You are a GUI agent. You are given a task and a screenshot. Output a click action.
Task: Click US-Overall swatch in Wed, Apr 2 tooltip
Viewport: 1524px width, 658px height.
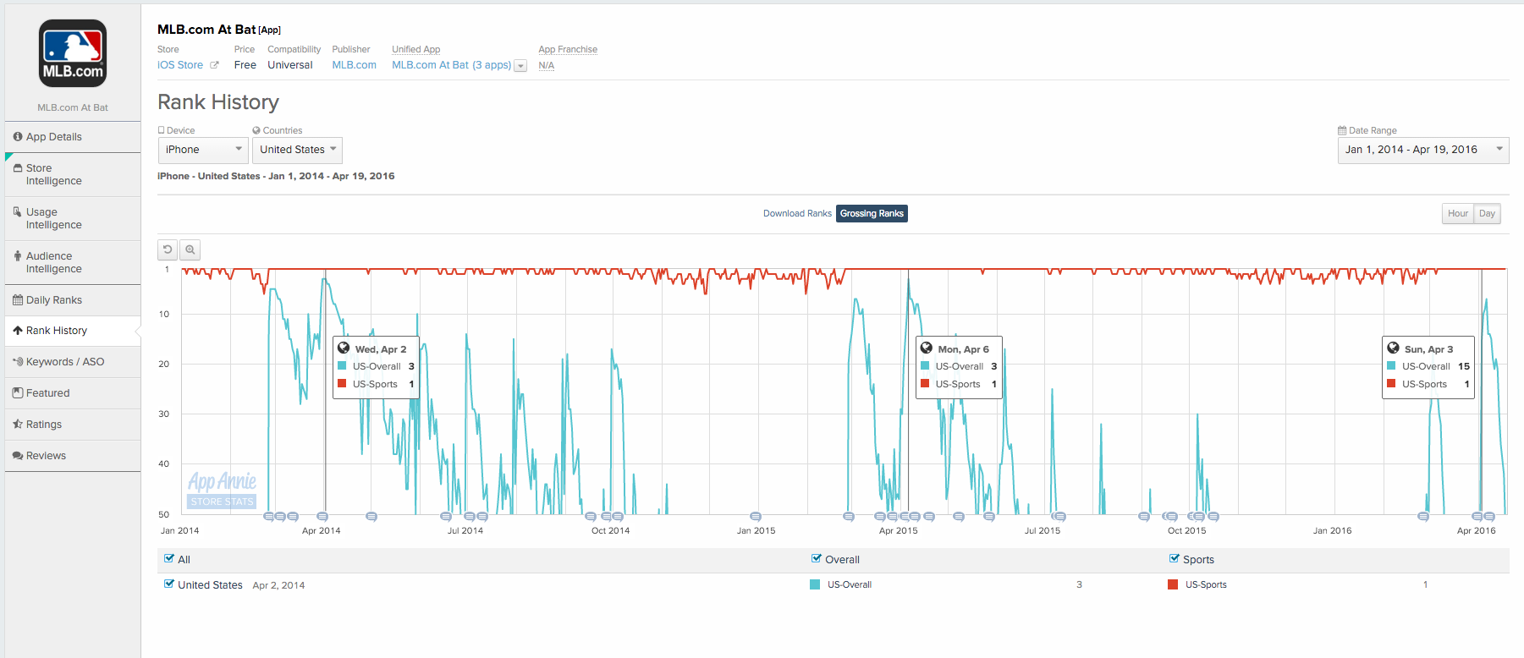pyautogui.click(x=343, y=365)
